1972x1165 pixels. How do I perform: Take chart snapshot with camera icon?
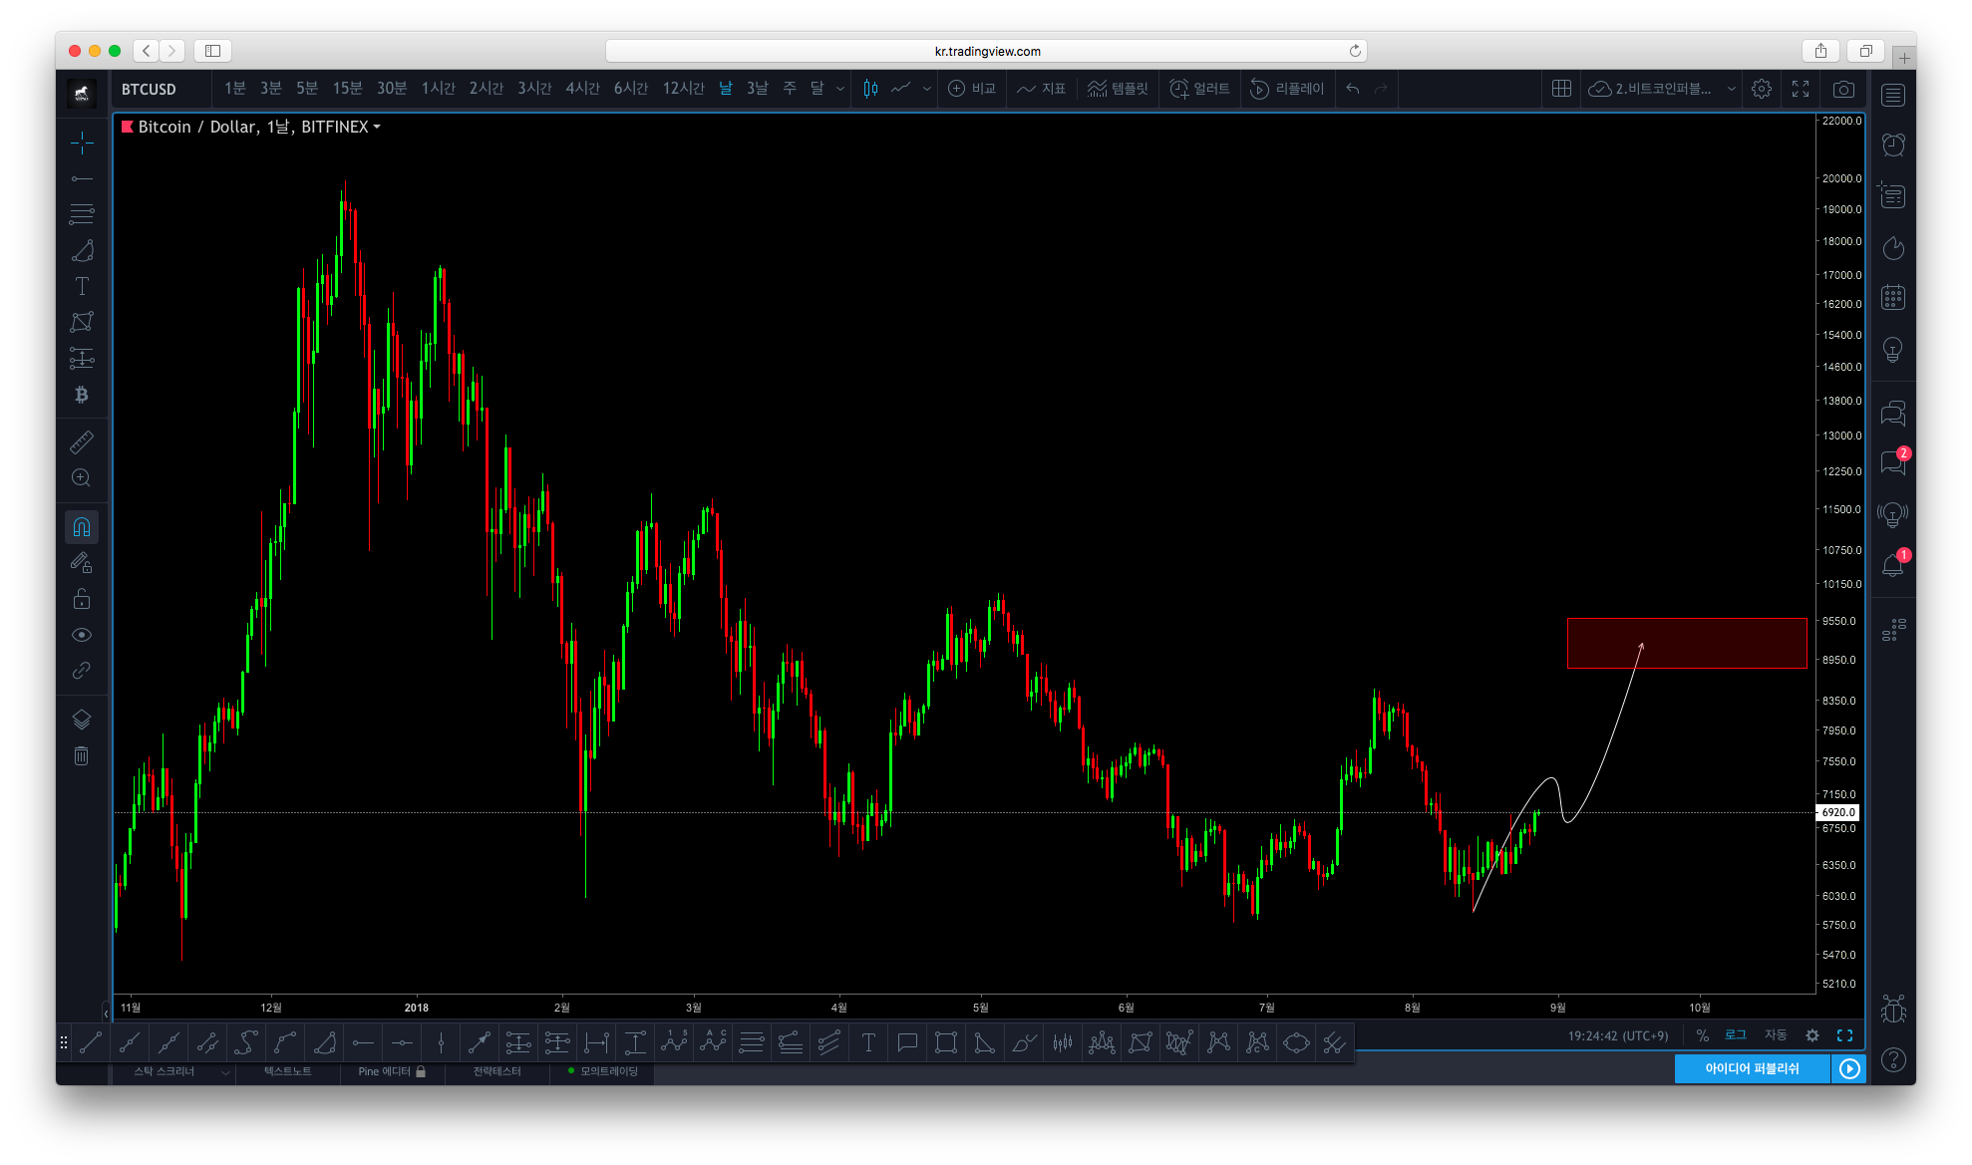(x=1843, y=89)
